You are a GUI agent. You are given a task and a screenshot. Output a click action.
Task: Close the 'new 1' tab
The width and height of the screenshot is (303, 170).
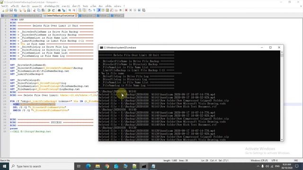[x=11, y=16]
